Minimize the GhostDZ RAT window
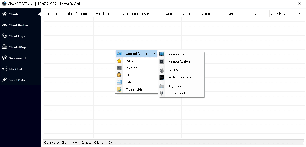Viewport: 306px width, 147px height. [274, 4]
